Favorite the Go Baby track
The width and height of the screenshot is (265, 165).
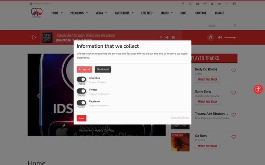click(x=234, y=137)
